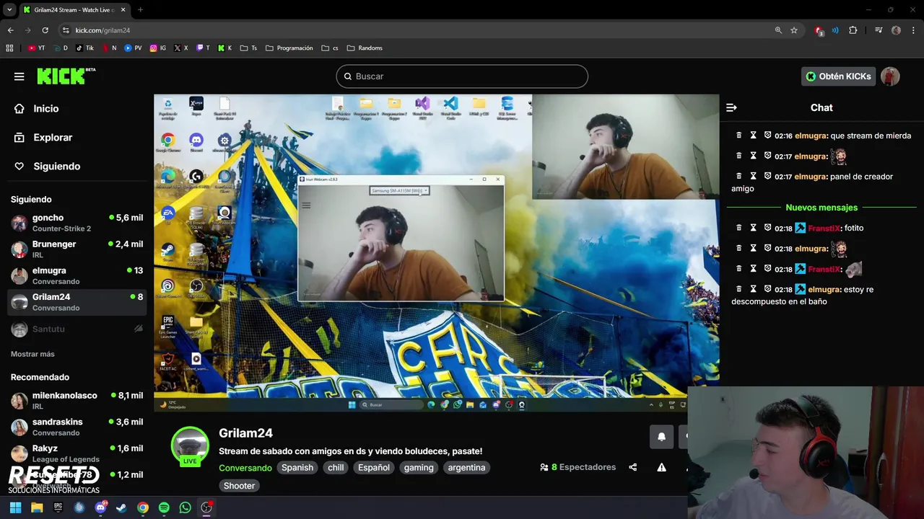Open the Tik bookmark
924x519 pixels.
(x=84, y=48)
